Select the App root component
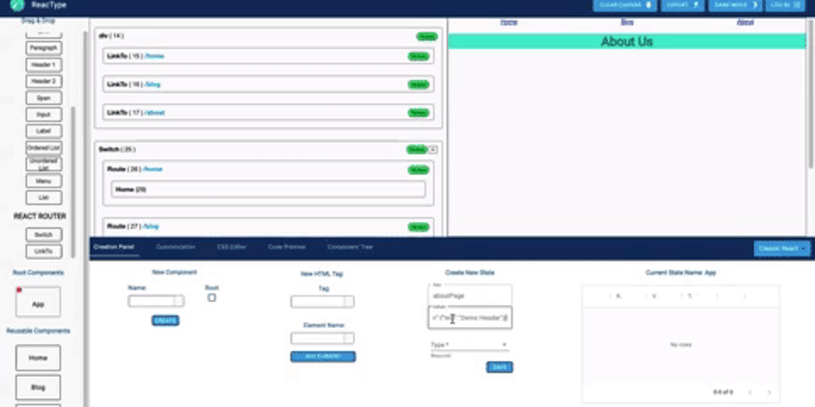 38,301
